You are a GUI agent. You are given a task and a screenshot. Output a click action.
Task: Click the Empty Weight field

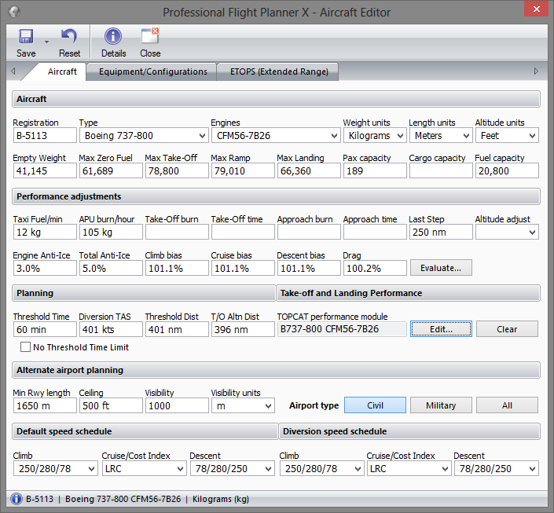click(x=45, y=171)
